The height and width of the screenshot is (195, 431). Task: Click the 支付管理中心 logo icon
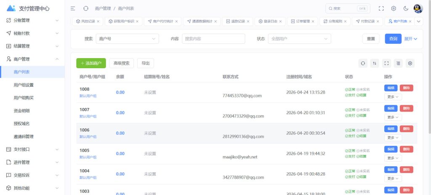click(11, 8)
